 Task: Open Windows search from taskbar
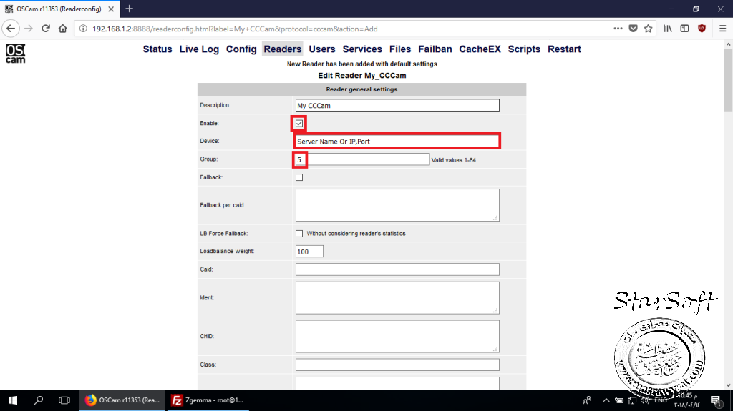tap(39, 400)
